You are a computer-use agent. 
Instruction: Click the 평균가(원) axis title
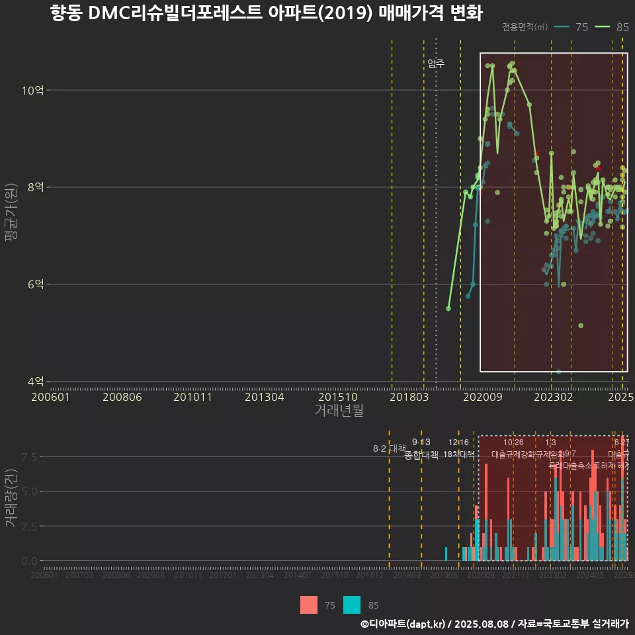pos(11,212)
